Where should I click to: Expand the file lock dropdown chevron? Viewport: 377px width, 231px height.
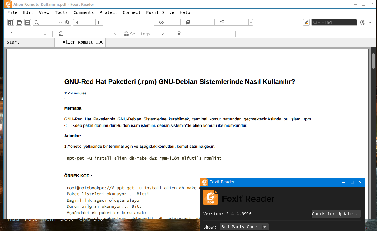115,34
